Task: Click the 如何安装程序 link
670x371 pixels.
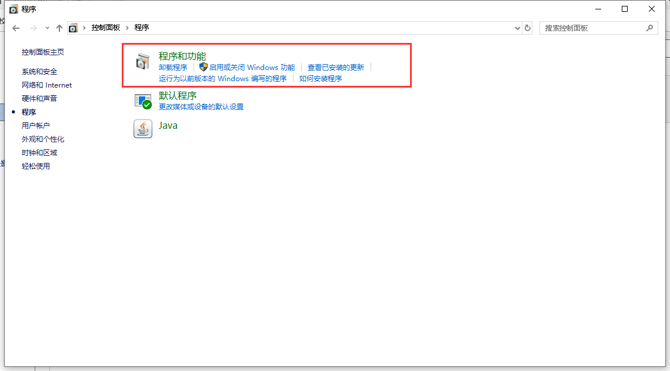Action: (321, 79)
